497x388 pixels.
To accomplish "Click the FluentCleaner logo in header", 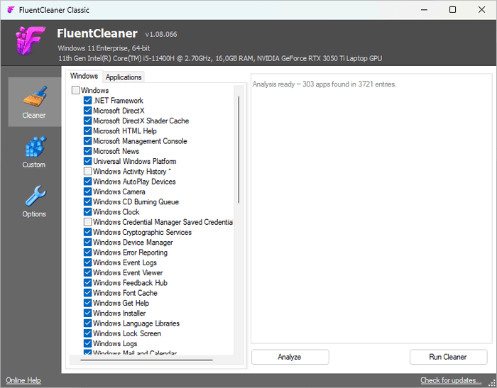I will pyautogui.click(x=30, y=40).
